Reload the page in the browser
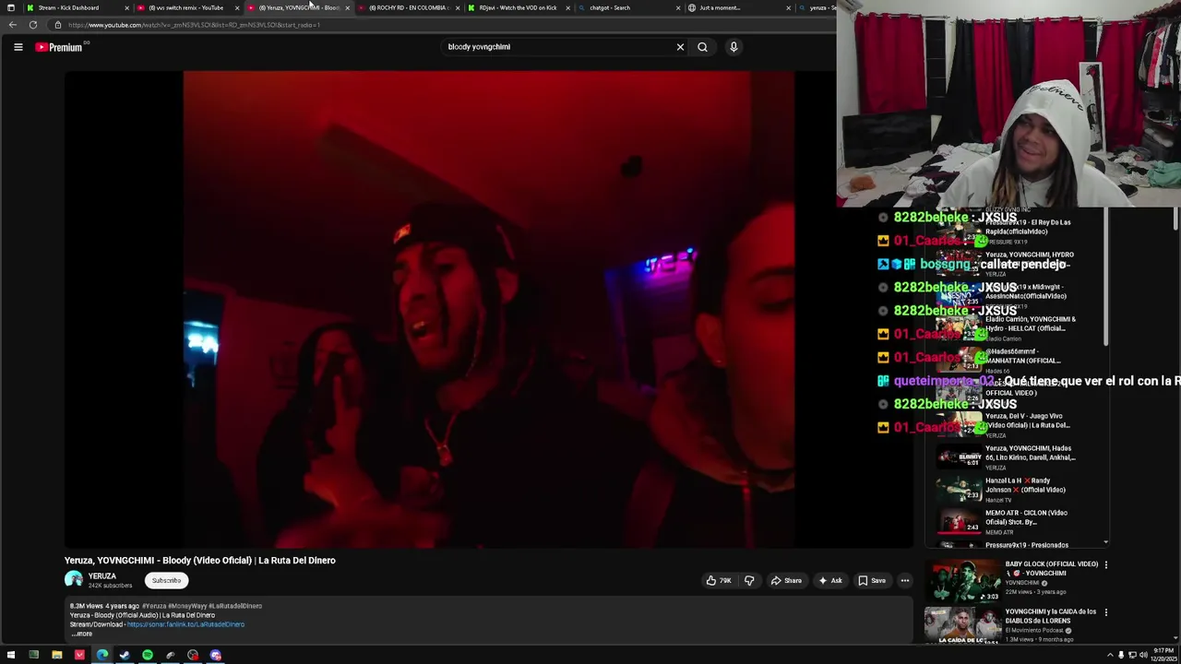The height and width of the screenshot is (664, 1181). point(33,25)
